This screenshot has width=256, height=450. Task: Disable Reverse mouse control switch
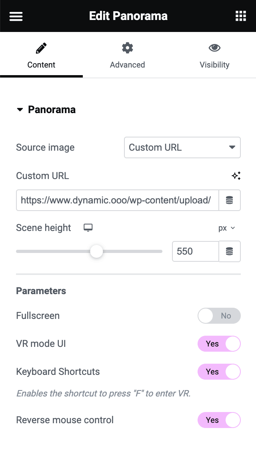(x=219, y=420)
